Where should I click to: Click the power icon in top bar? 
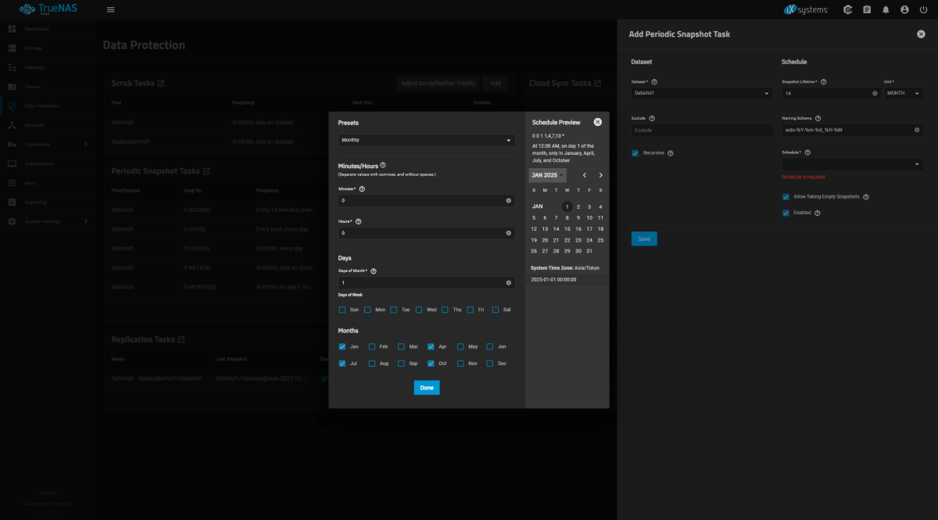[923, 9]
